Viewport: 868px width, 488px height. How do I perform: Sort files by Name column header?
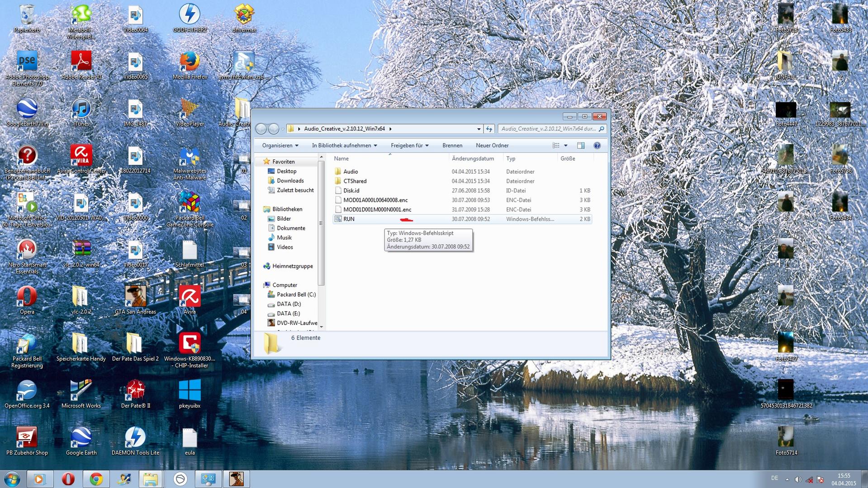pos(390,159)
